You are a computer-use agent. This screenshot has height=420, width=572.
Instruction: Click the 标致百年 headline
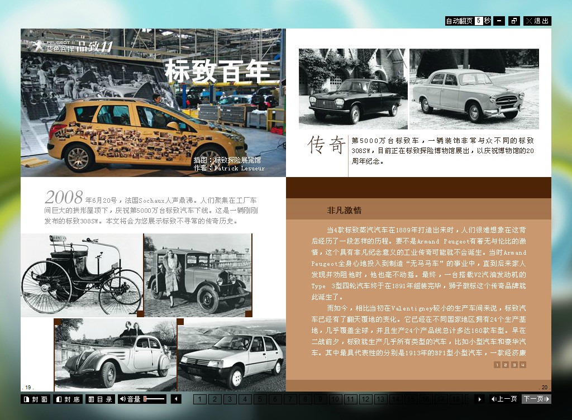click(x=217, y=71)
